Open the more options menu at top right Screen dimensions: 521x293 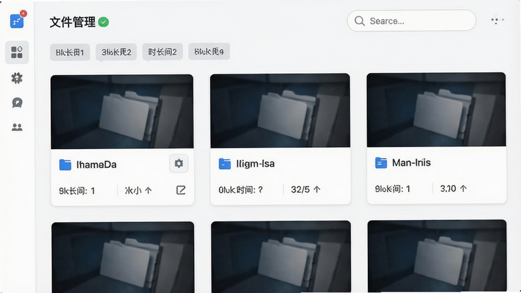tap(497, 20)
